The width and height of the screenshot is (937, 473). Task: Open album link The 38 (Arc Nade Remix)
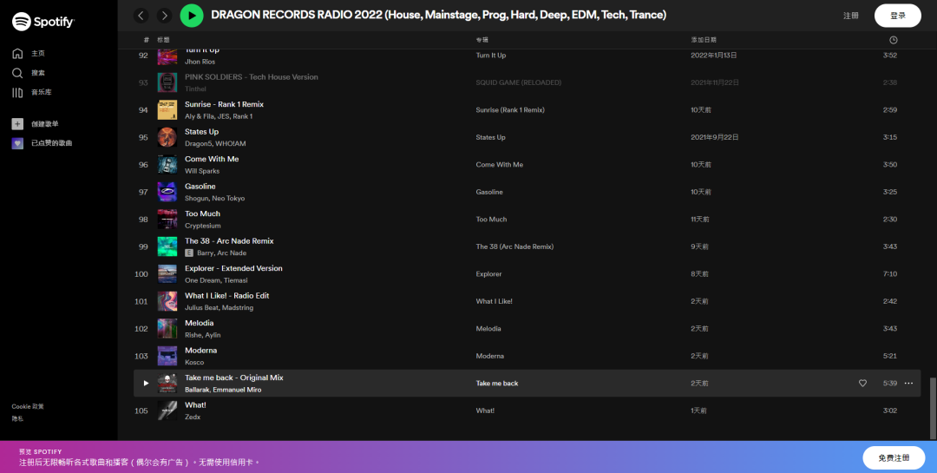coord(514,246)
